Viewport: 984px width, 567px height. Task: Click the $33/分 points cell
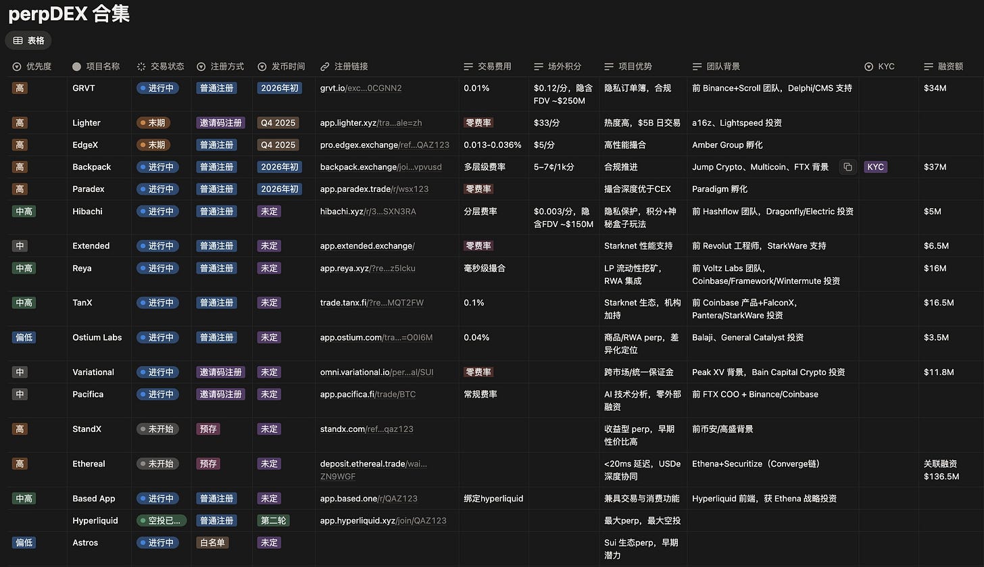[564, 123]
